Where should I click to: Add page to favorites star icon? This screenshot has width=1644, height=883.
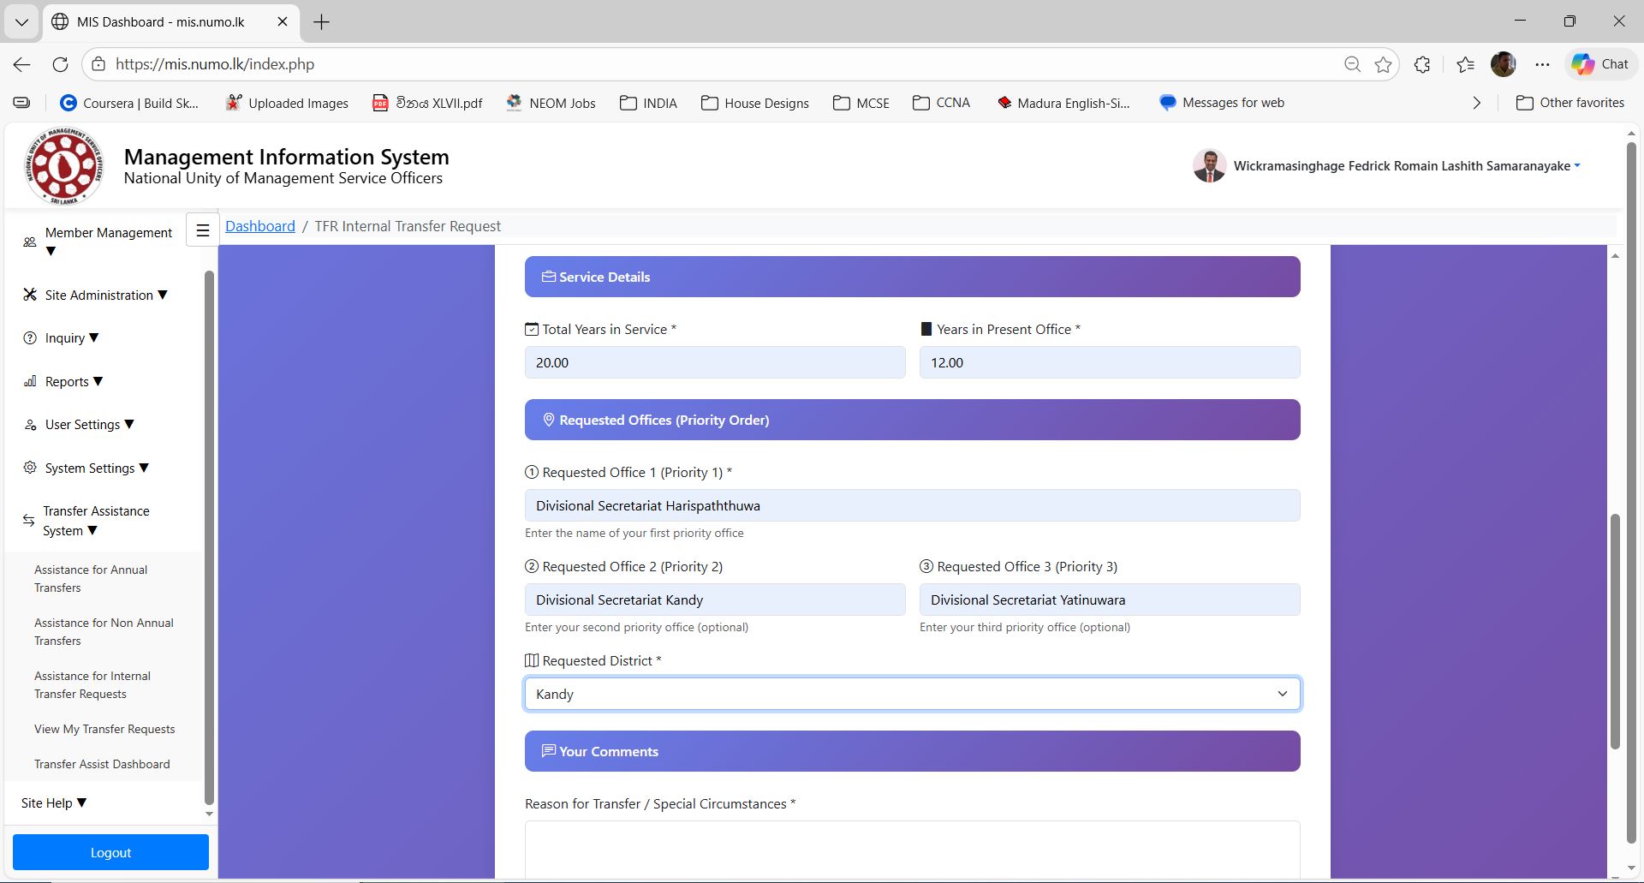[1383, 64]
